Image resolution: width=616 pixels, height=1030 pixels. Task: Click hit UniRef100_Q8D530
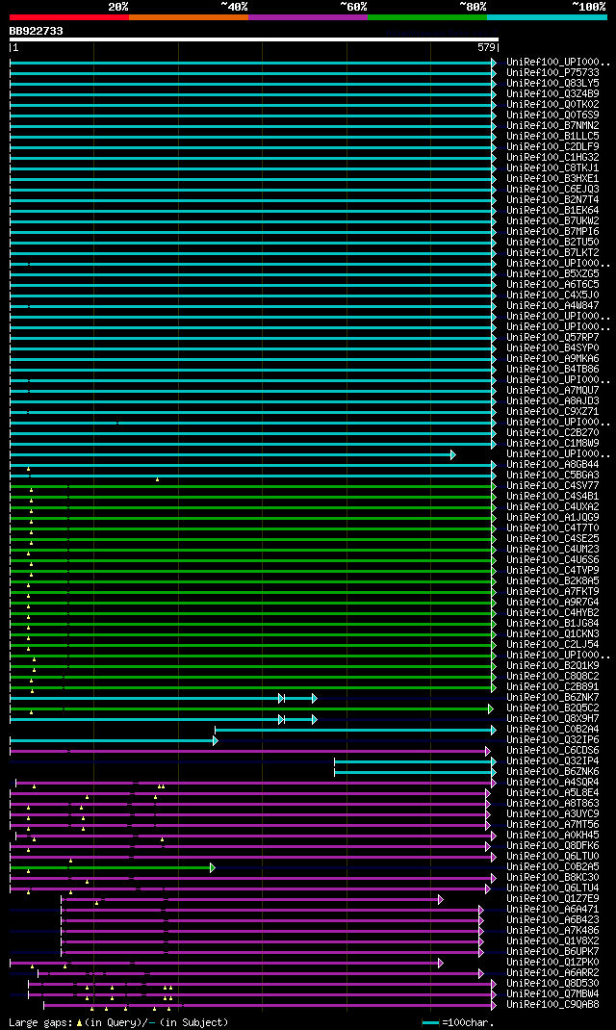point(552,984)
